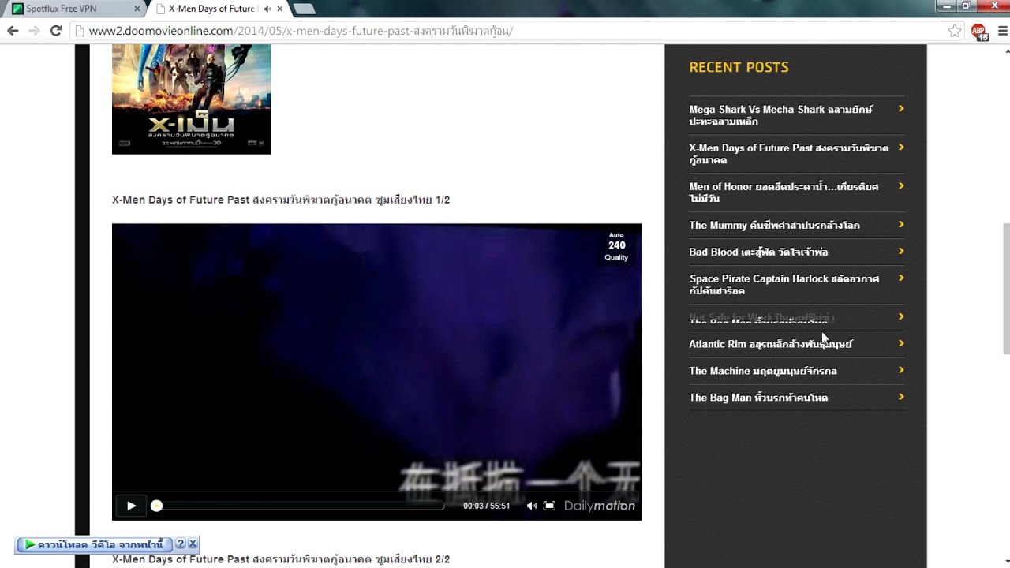1010x568 pixels.
Task: Reload the page with refresh icon
Action: tap(55, 31)
